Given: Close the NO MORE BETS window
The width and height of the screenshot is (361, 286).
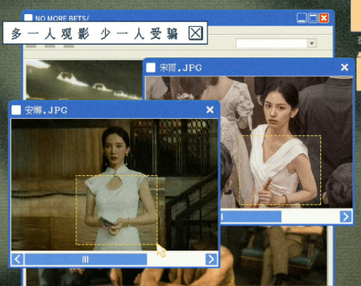Looking at the screenshot, I should click(324, 18).
